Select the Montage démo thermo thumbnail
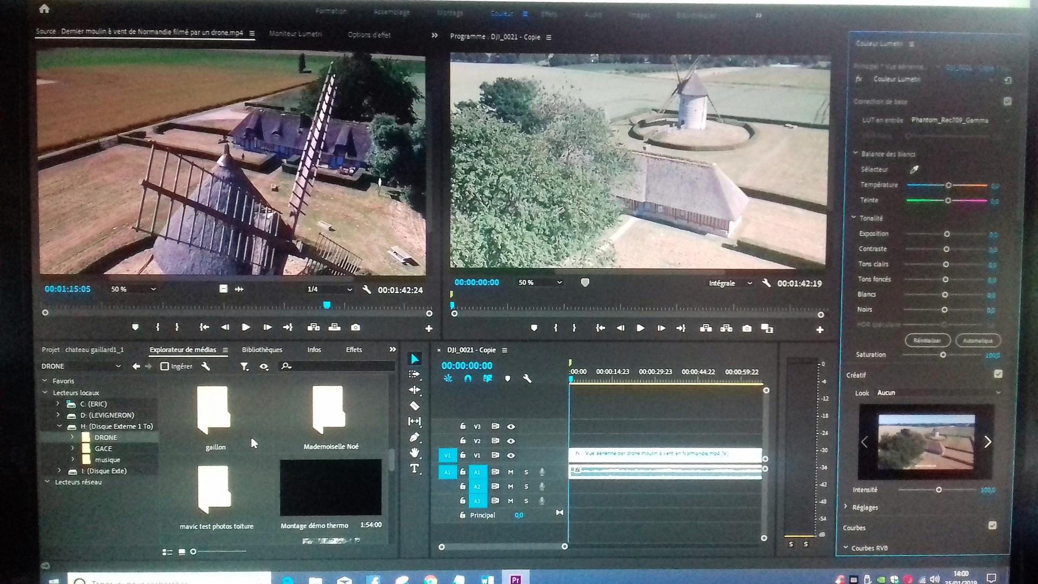1038x584 pixels. [x=330, y=488]
